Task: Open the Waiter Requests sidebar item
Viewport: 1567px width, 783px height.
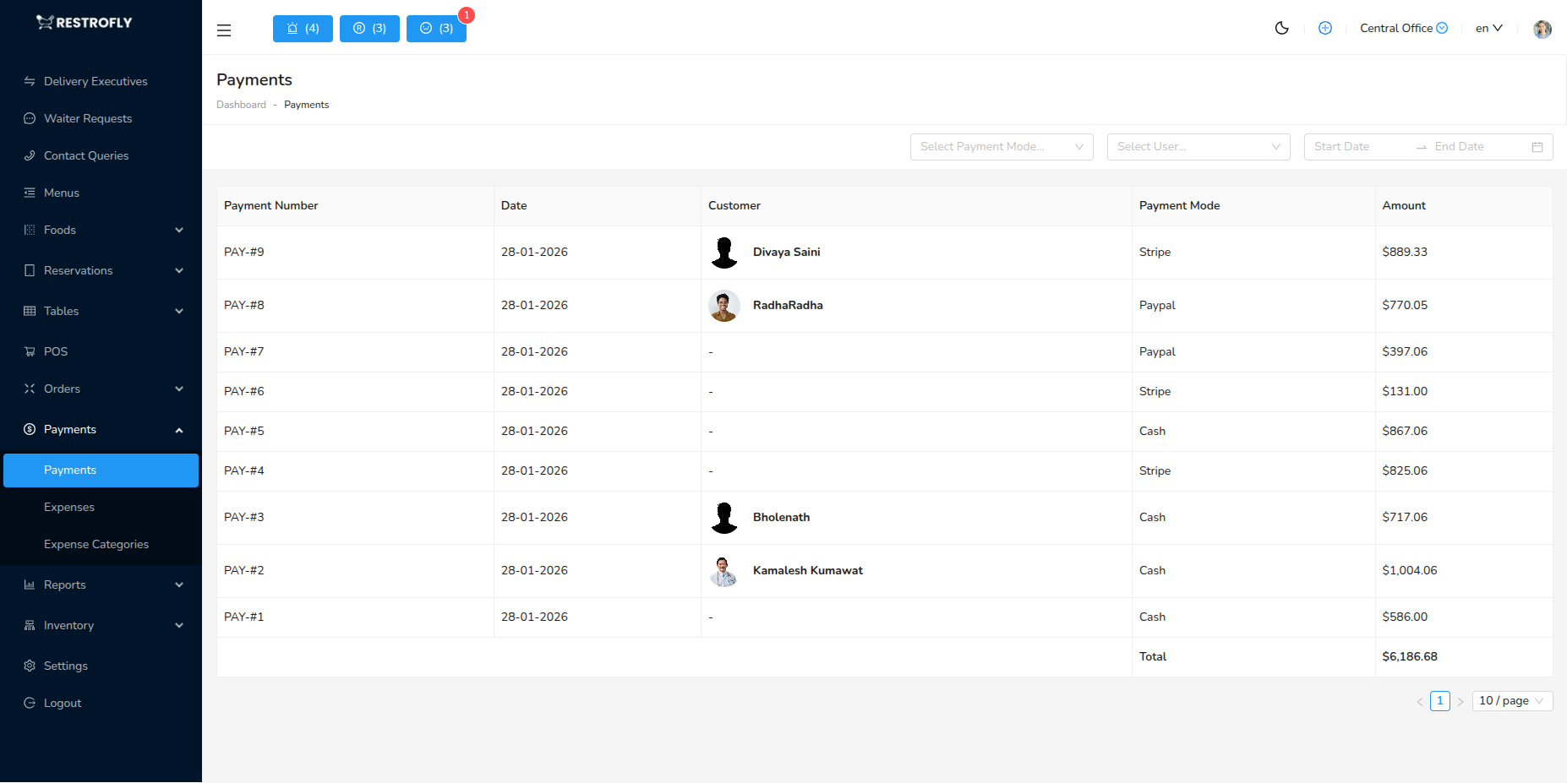Action: click(x=87, y=118)
